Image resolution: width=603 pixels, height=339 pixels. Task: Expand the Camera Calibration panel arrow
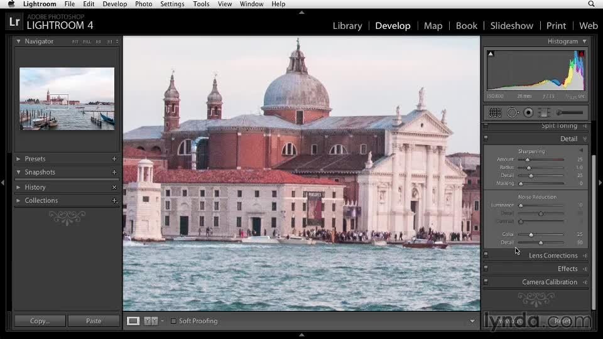[x=585, y=282]
